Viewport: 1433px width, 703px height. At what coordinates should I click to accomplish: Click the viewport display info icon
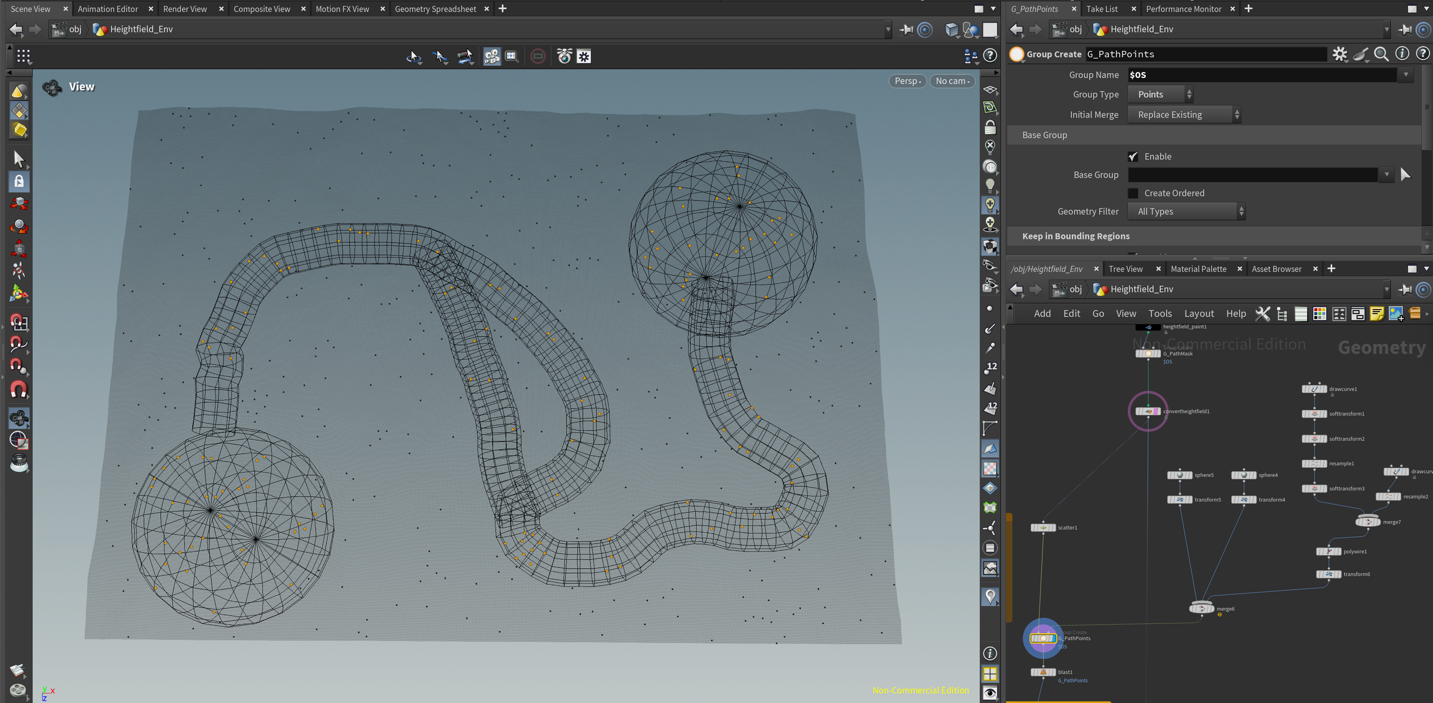tap(990, 654)
